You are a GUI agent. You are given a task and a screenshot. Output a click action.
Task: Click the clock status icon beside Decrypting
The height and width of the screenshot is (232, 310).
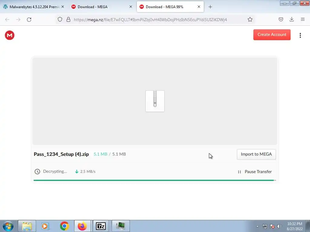pos(37,172)
